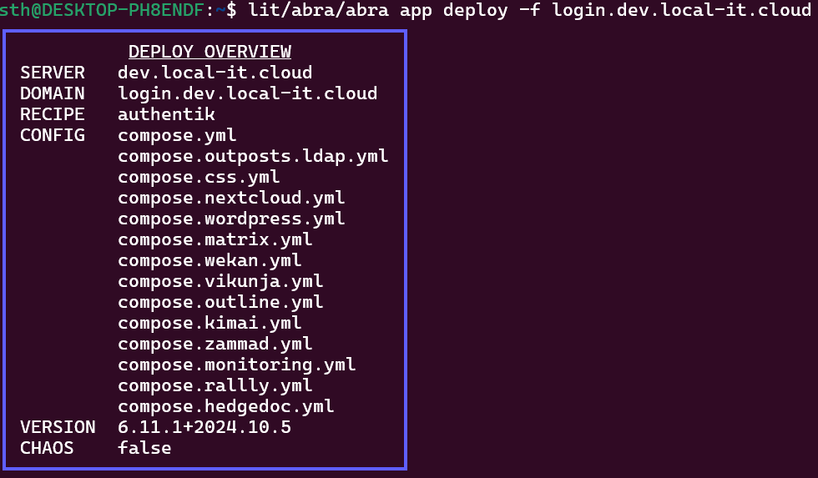The image size is (818, 478).
Task: Click the CHAOS value false
Action: 144,448
